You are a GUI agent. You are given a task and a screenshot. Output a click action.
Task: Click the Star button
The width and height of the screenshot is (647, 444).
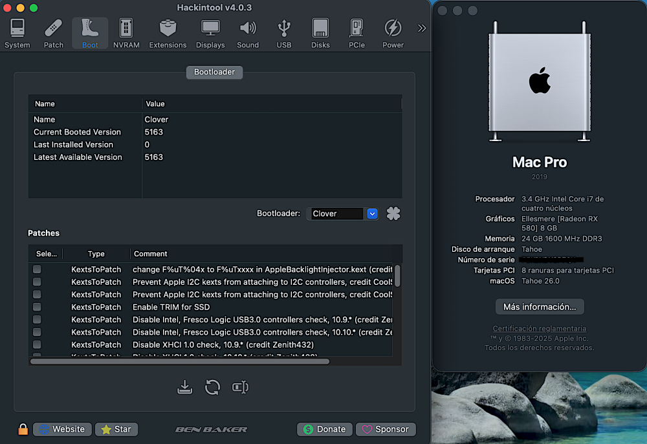tap(116, 429)
